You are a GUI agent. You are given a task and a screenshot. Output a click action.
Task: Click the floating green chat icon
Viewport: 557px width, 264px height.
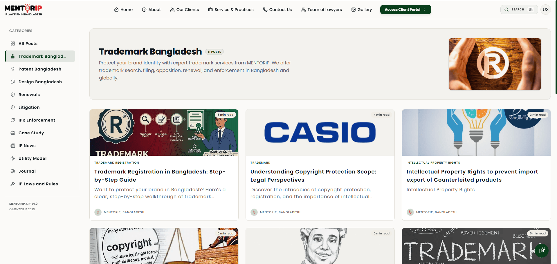pos(542,250)
